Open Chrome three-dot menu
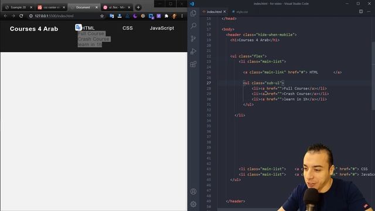The height and width of the screenshot is (211, 375). point(182,16)
